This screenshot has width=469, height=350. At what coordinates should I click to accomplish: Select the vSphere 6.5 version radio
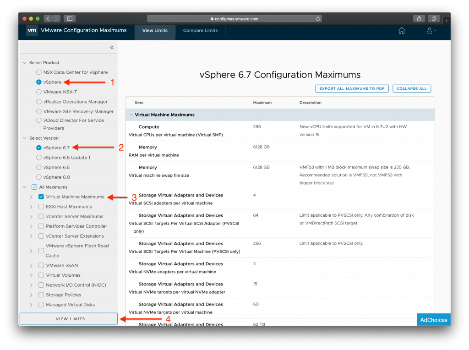38,167
